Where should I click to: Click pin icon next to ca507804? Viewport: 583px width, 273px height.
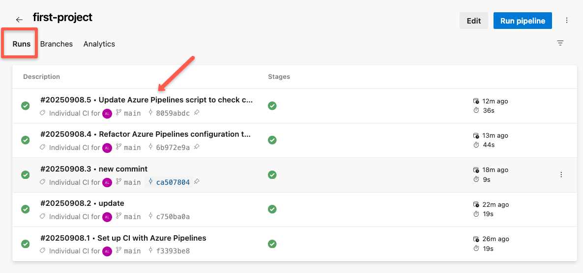tap(197, 182)
